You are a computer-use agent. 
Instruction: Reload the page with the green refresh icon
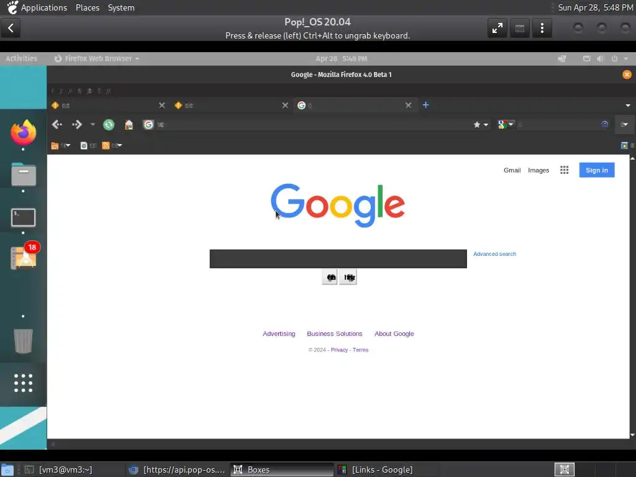point(109,124)
